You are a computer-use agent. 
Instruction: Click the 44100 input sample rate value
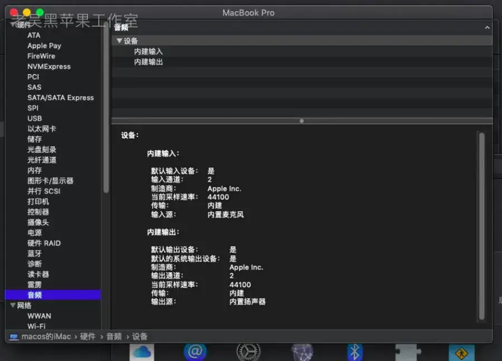[218, 197]
